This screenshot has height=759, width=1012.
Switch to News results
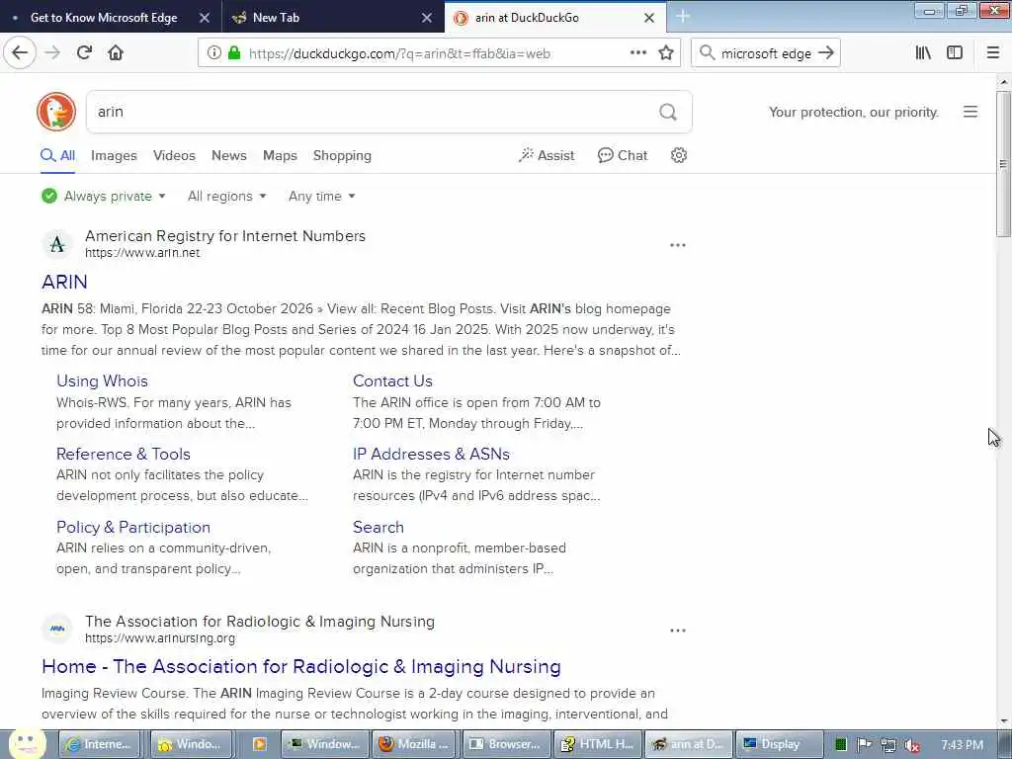(229, 155)
